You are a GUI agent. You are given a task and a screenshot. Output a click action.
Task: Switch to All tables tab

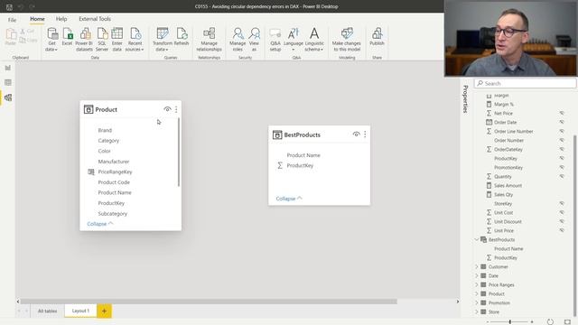[x=48, y=311]
